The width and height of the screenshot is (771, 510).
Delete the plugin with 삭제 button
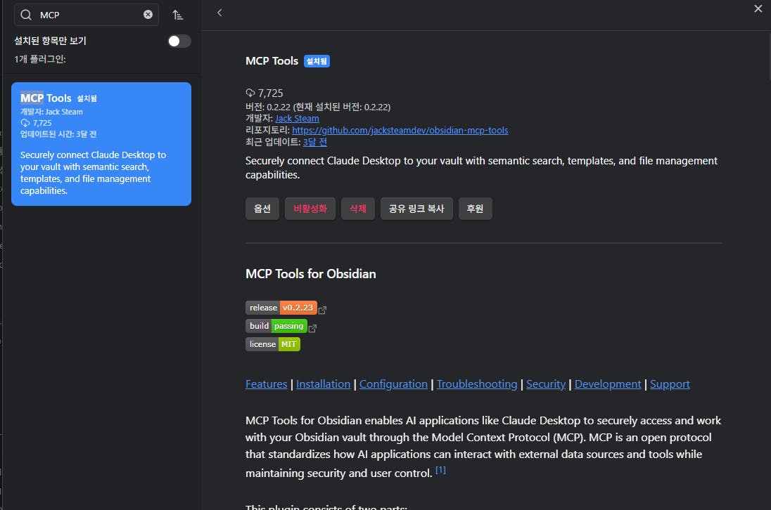358,209
